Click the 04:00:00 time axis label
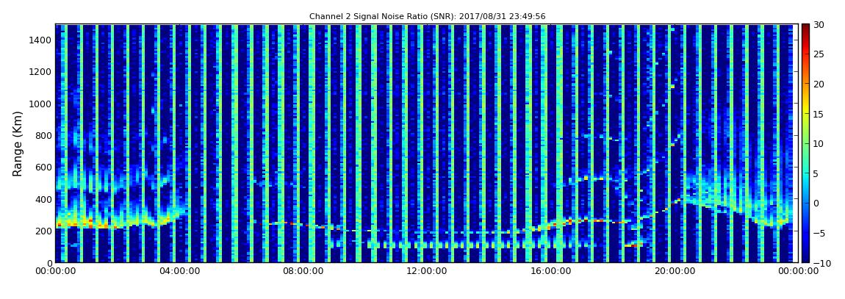The width and height of the screenshot is (845, 299). [179, 271]
